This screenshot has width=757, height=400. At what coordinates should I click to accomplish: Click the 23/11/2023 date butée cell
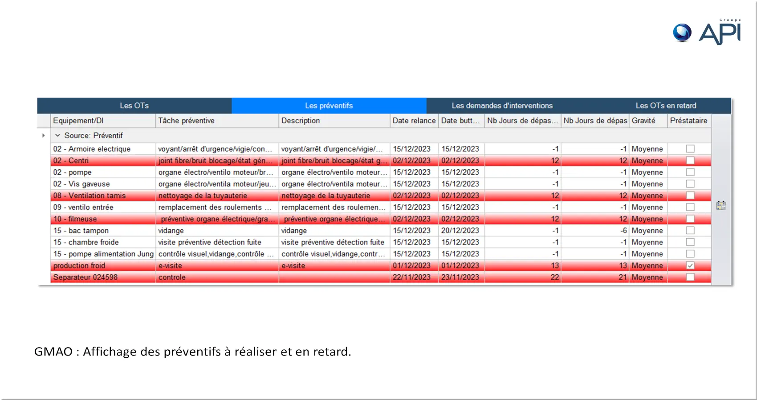(461, 277)
